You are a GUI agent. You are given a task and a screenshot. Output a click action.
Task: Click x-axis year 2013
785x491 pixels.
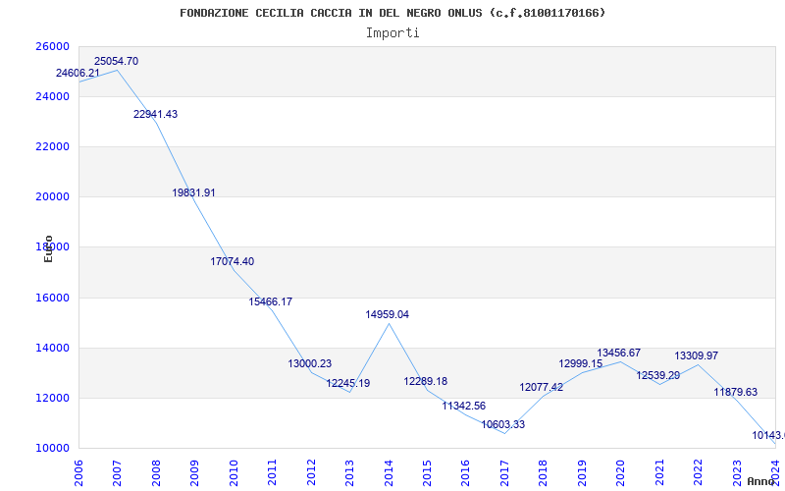click(x=349, y=473)
